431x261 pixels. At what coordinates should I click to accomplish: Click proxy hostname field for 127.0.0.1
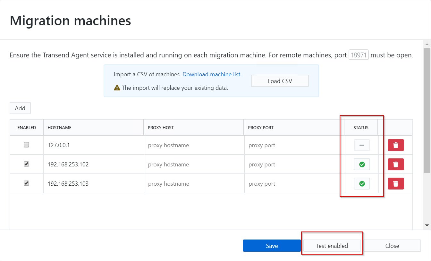point(194,145)
